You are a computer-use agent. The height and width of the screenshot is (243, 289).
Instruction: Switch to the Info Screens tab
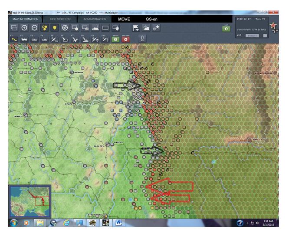[x=60, y=19]
